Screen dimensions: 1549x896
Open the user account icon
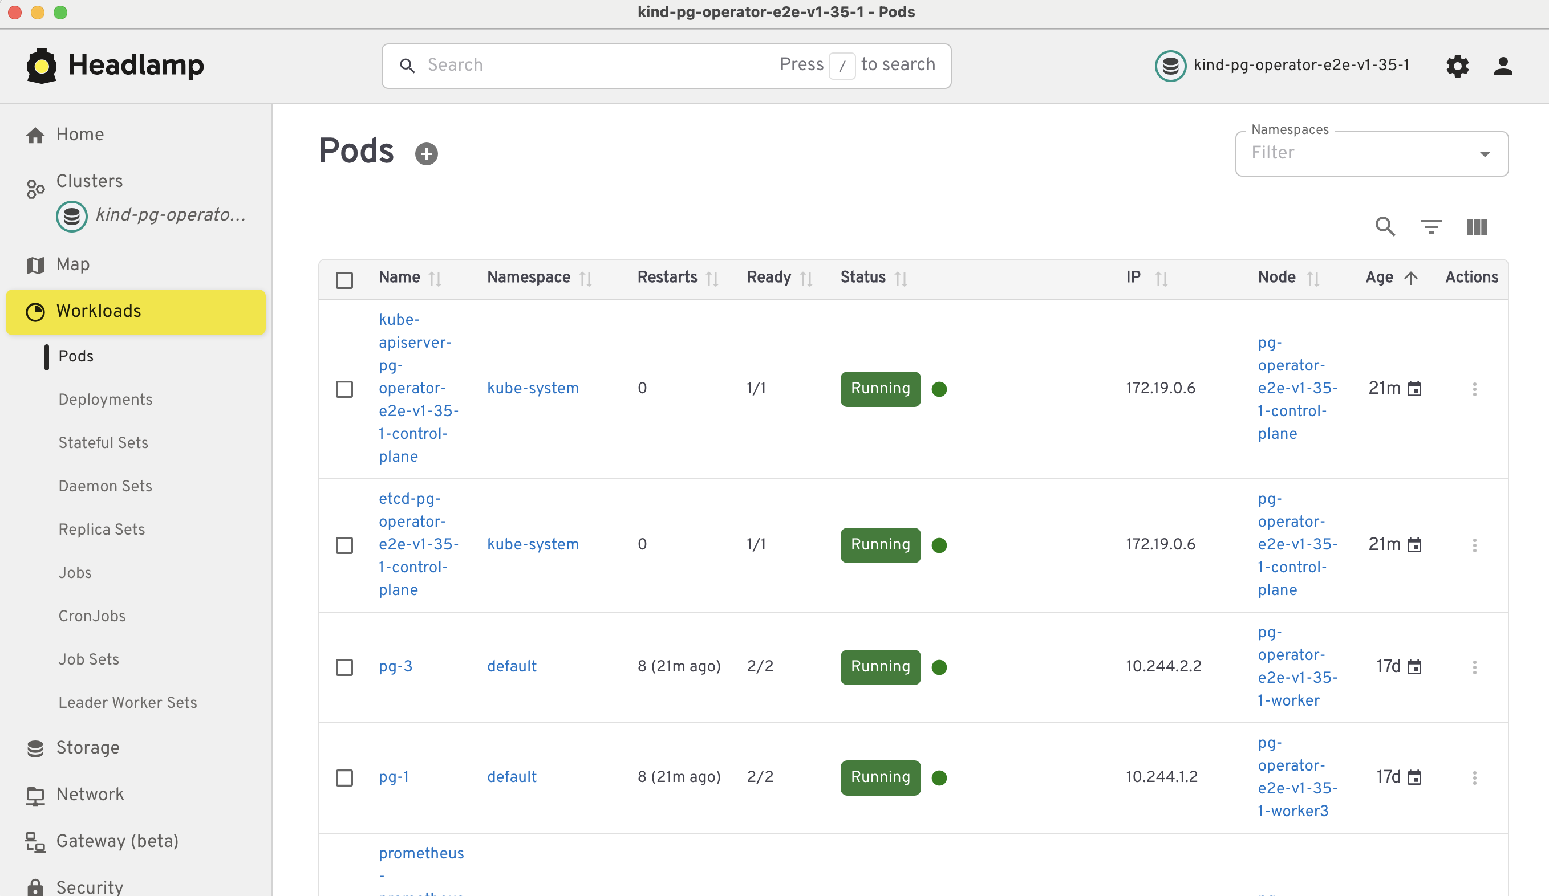[1503, 66]
